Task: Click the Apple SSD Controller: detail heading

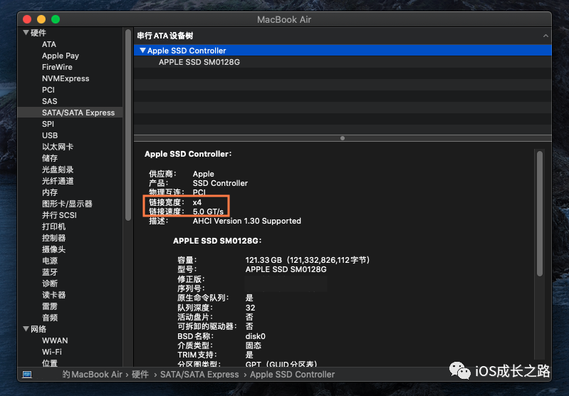Action: tap(188, 154)
